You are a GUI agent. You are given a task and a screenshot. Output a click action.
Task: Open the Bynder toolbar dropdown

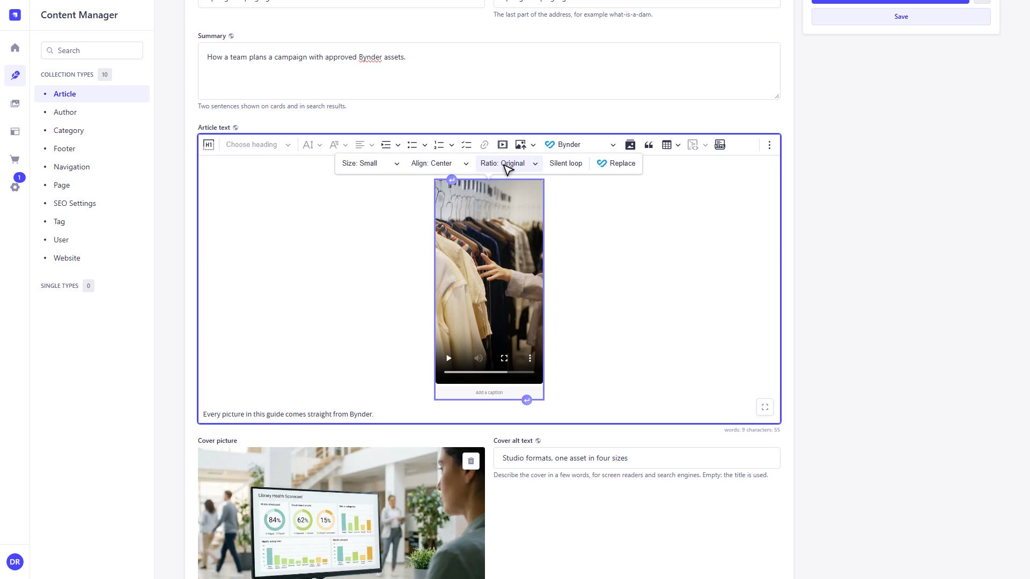580,145
